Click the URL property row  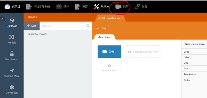(x=194, y=63)
